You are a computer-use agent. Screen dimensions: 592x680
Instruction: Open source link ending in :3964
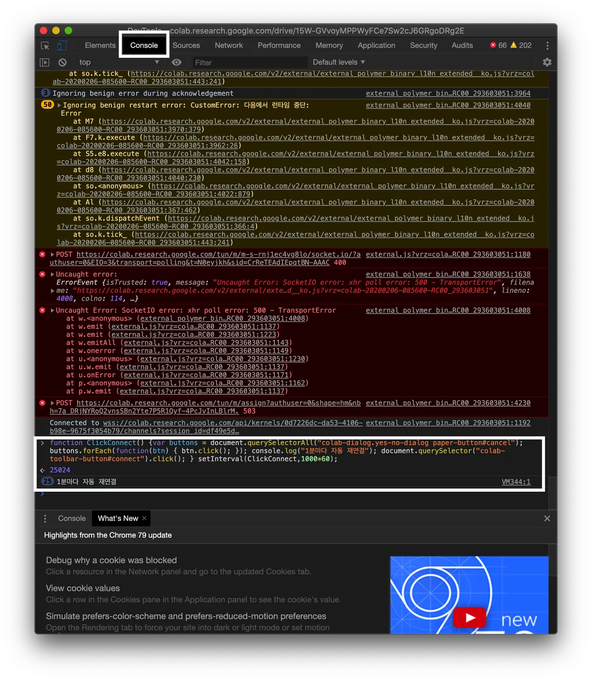448,93
